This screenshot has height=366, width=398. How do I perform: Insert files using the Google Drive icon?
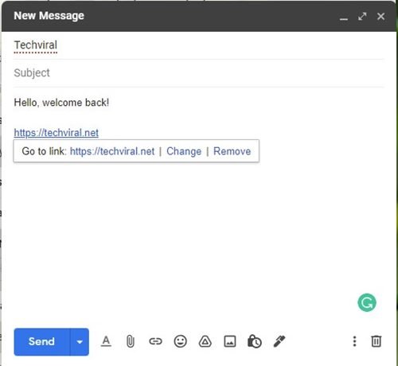[x=205, y=341]
